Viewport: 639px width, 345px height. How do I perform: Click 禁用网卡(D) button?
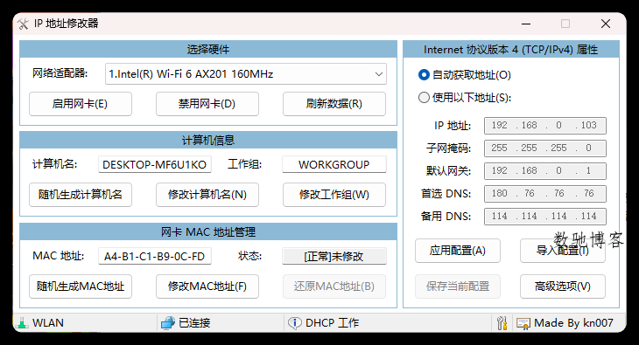[207, 104]
